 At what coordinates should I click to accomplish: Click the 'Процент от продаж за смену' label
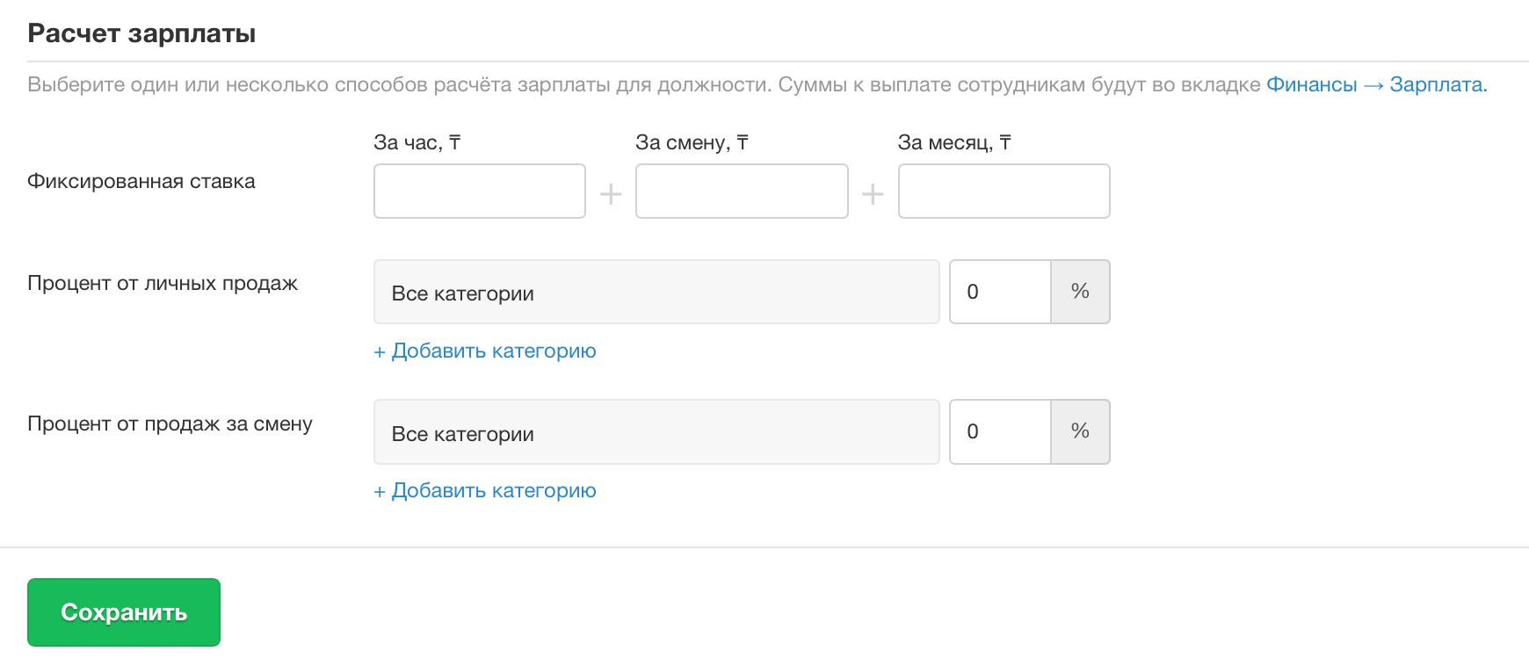170,423
